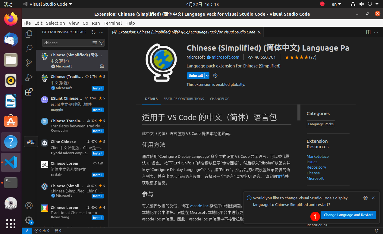
Task: Click the Language Packs category tag
Action: point(321,124)
